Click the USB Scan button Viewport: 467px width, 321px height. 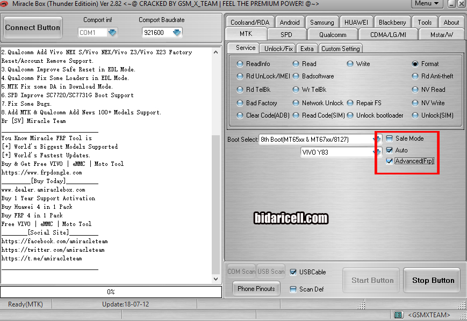(271, 271)
